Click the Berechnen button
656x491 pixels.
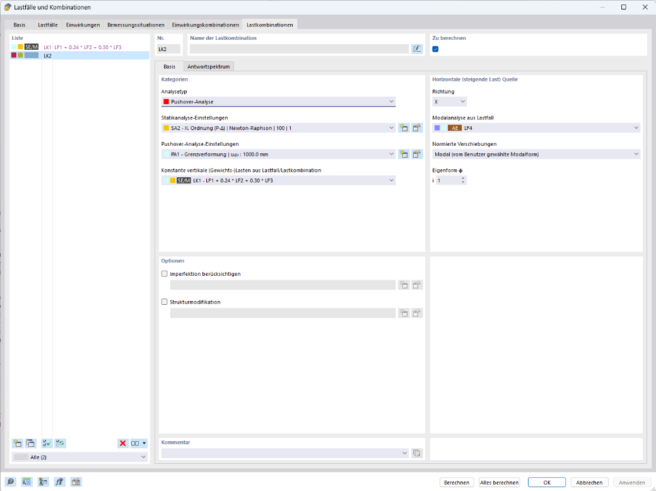(x=457, y=483)
